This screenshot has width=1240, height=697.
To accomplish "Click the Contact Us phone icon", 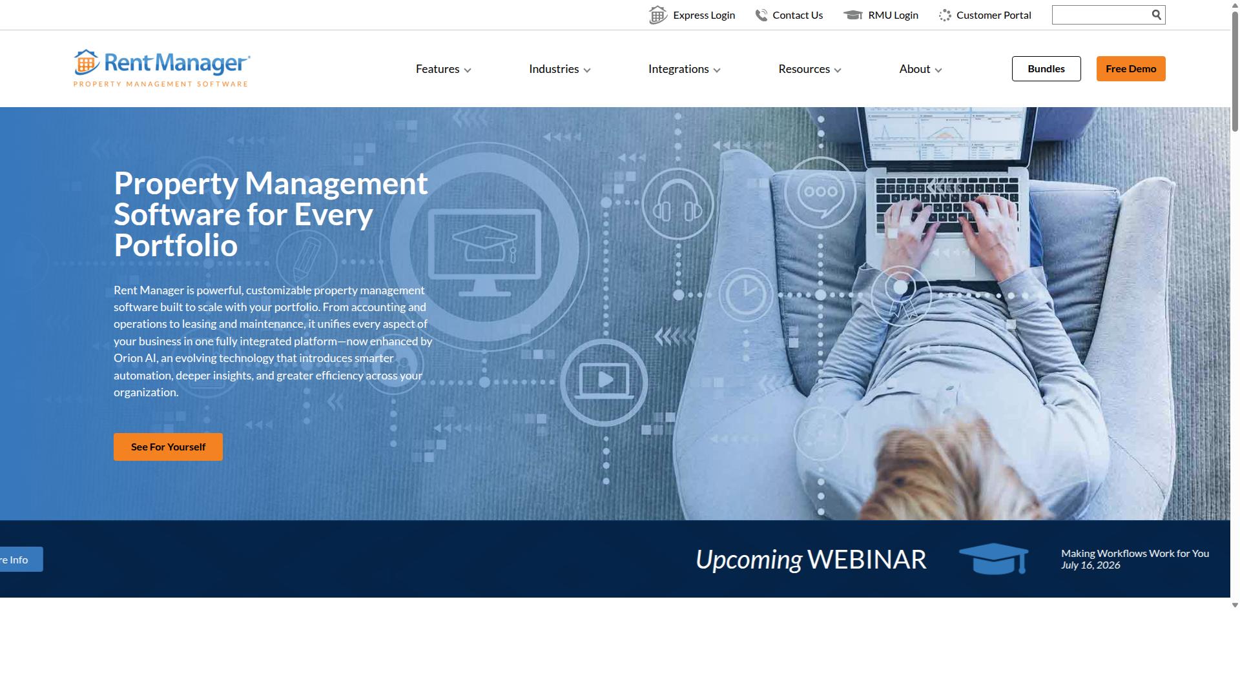I will click(x=761, y=15).
